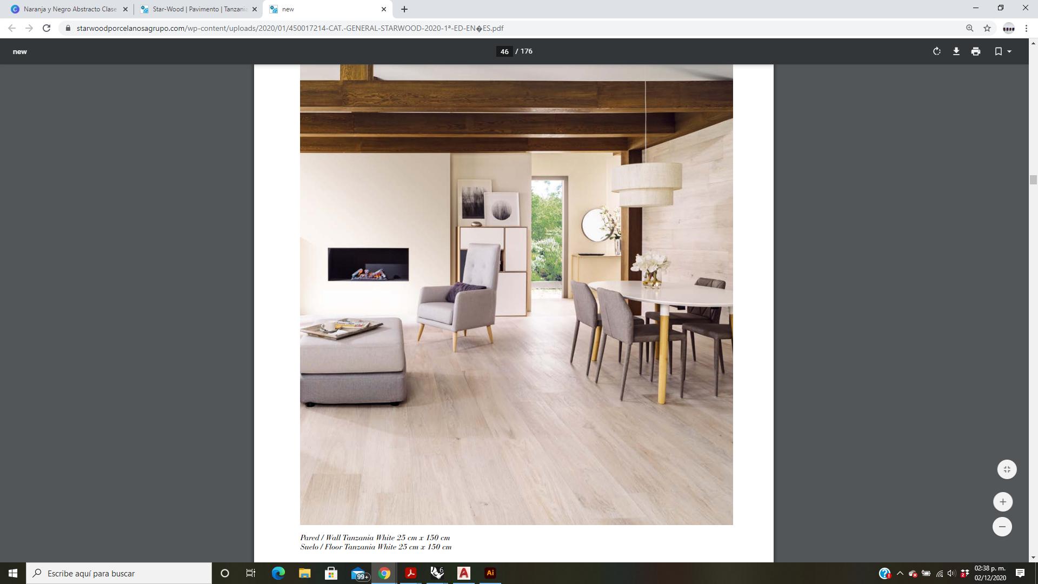Zoom out the PDF page
The width and height of the screenshot is (1038, 584).
coord(1002,527)
